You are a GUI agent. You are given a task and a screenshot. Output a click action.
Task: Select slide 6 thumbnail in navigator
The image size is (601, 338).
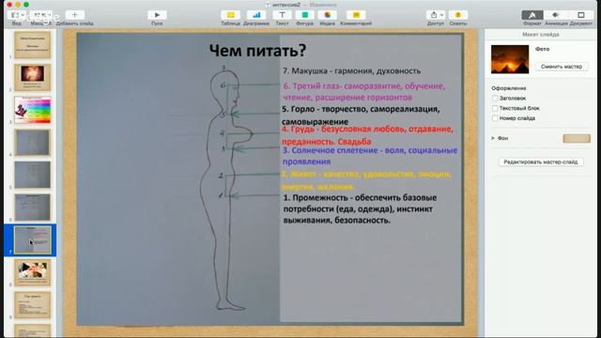(33, 207)
